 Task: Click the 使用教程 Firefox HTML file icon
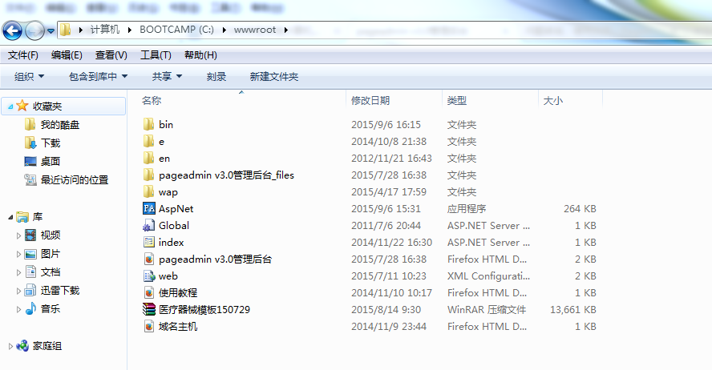coord(148,293)
